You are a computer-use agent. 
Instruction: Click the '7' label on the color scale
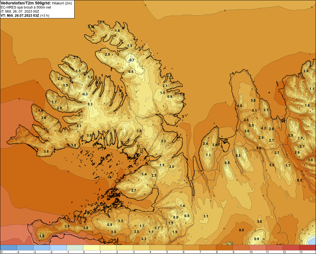point(200,252)
